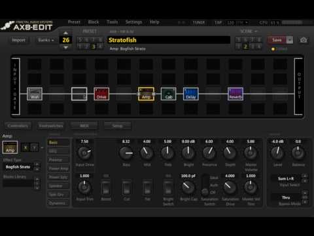Click the Master Volume knob
This screenshot has height=236, width=314.
pyautogui.click(x=251, y=153)
